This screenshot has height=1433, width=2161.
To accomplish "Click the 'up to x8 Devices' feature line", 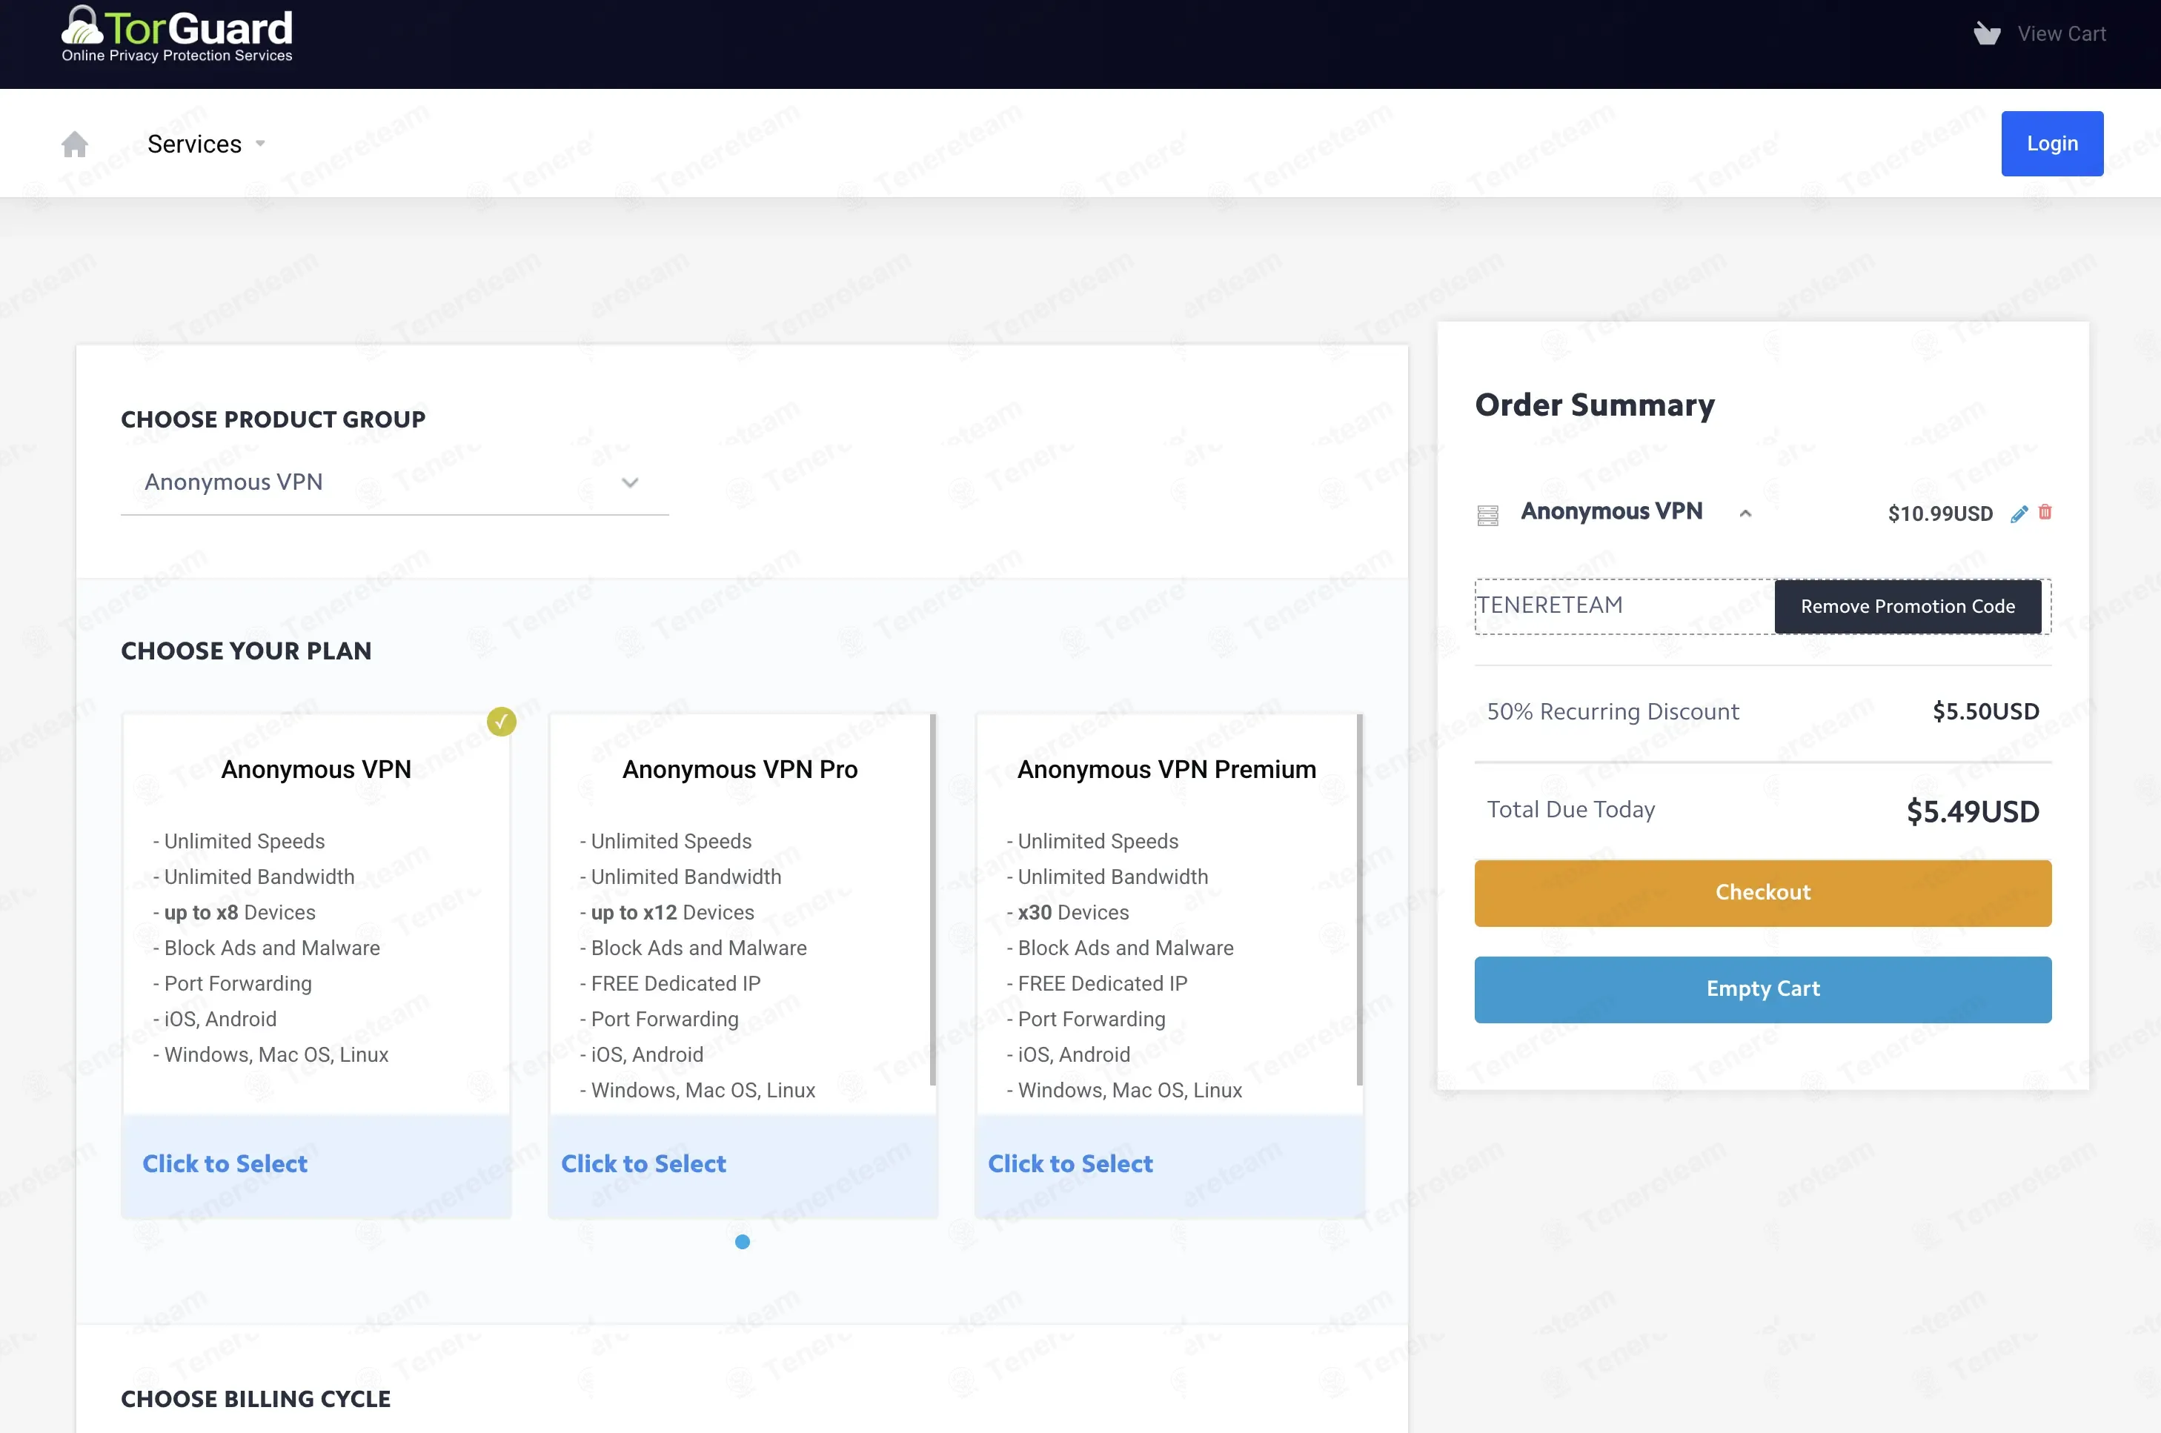I will point(234,912).
